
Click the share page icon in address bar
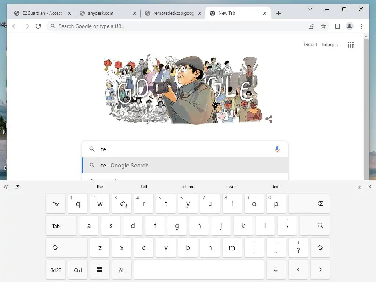[311, 26]
